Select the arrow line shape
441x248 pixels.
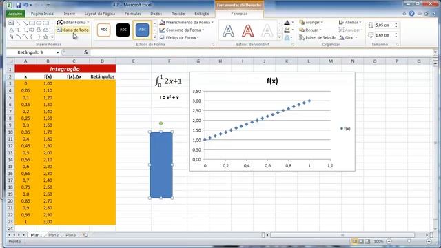pyautogui.click(x=25, y=23)
